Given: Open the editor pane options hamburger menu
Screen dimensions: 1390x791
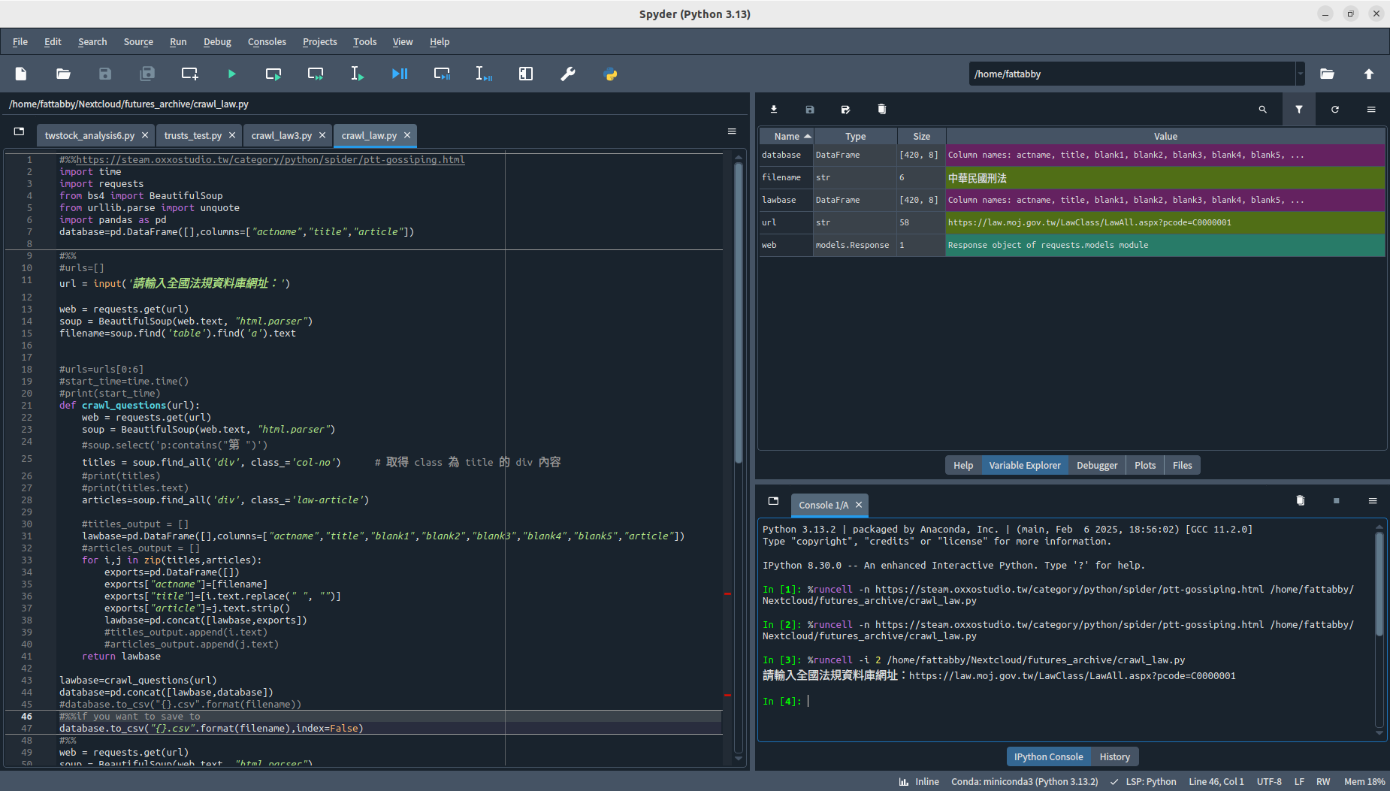Looking at the screenshot, I should [732, 131].
